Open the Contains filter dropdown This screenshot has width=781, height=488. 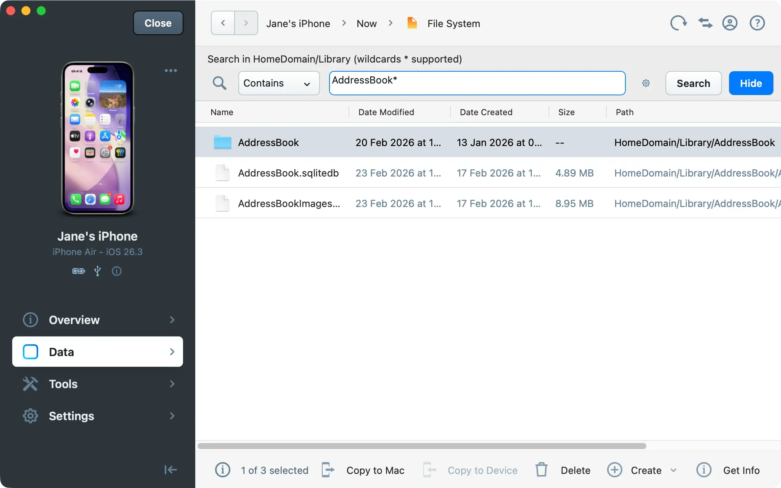tap(279, 83)
